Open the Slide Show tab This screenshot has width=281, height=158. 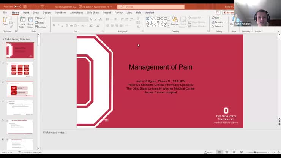[x=93, y=13]
